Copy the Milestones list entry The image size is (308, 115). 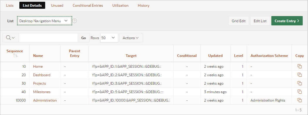coord(299,92)
